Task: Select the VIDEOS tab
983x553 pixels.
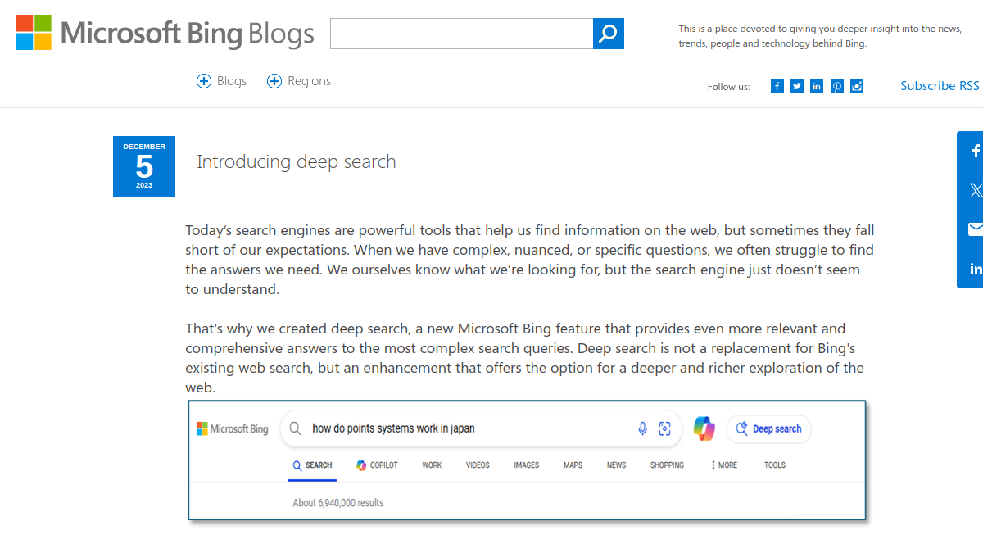Action: 478,465
